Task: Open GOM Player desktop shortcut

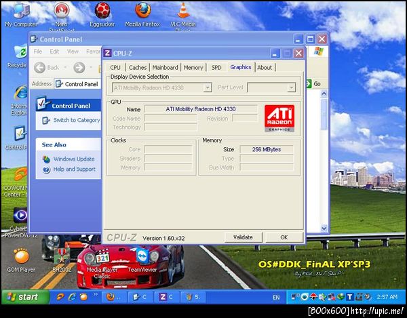Action: pos(21,256)
